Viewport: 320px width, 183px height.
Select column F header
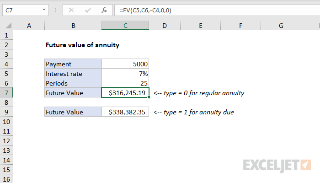(x=240, y=26)
